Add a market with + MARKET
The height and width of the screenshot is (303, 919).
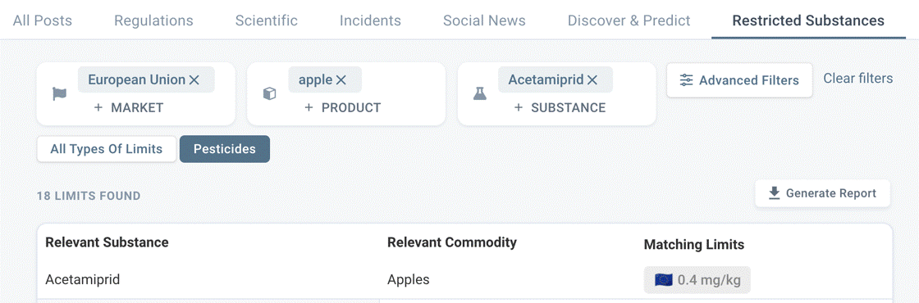[x=128, y=107]
